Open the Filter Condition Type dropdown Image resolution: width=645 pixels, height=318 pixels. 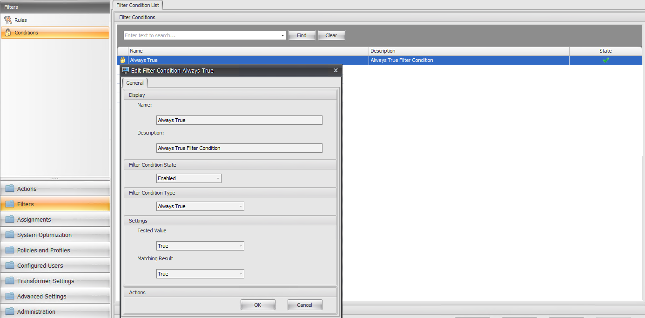point(241,206)
